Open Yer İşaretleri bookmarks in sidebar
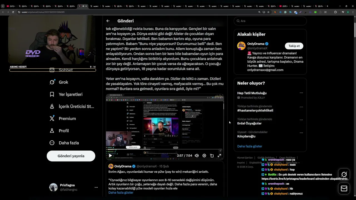 pyautogui.click(x=66, y=94)
